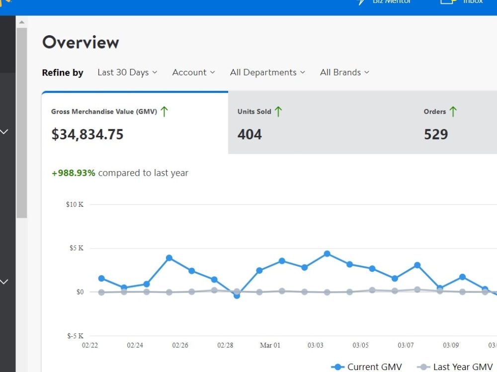This screenshot has height=372, width=497.
Task: Open the All Departments dropdown
Action: coord(267,72)
